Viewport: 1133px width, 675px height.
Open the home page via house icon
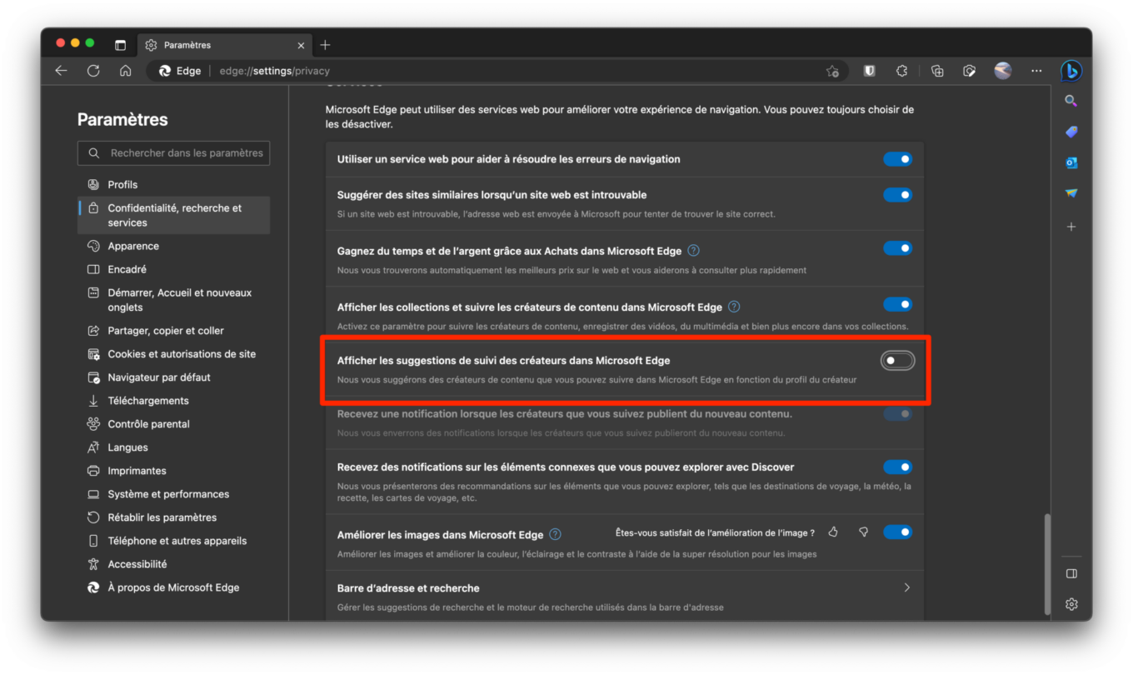coord(125,71)
